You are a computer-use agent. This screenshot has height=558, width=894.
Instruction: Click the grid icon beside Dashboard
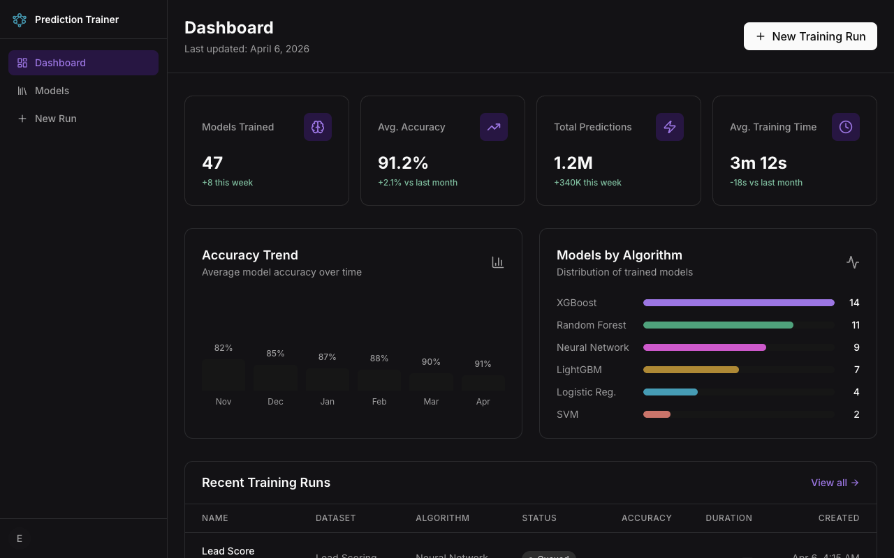coord(22,62)
